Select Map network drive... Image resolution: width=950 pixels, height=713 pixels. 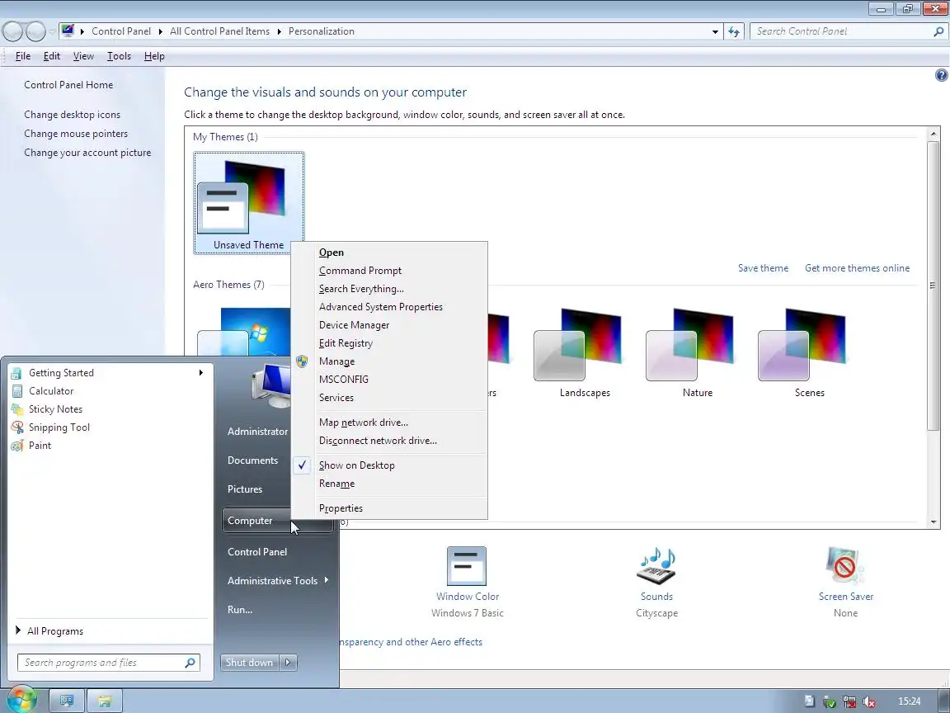389,423
